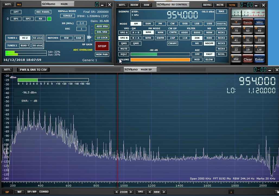
Task: Click the VFO button in spectrum footer
Action: [x=141, y=192]
